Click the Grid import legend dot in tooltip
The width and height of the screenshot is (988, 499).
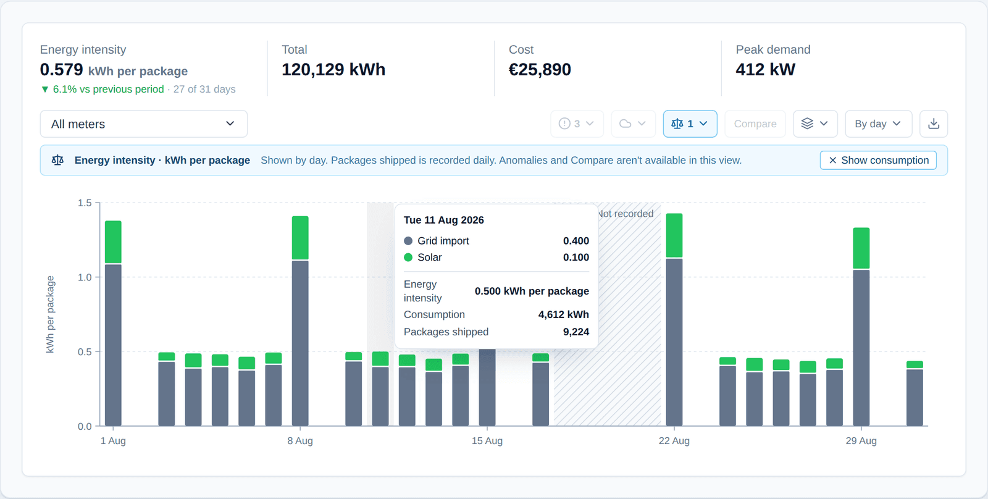(x=408, y=241)
